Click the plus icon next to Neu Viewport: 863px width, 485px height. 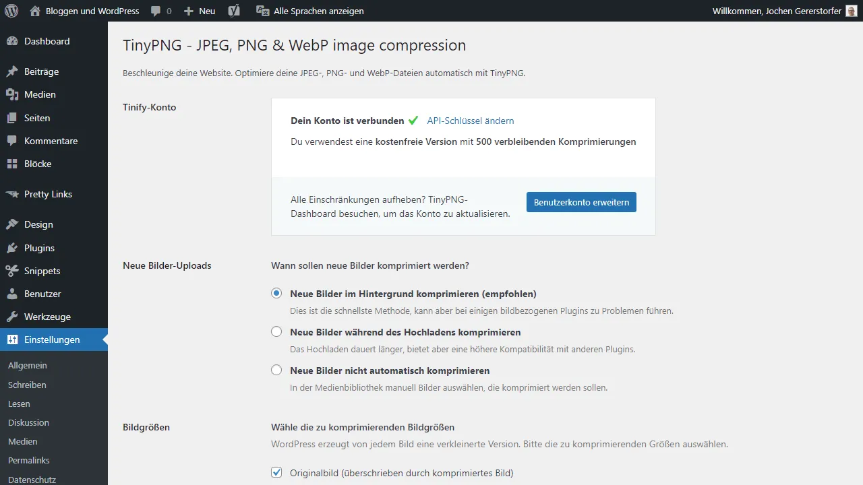pos(189,11)
